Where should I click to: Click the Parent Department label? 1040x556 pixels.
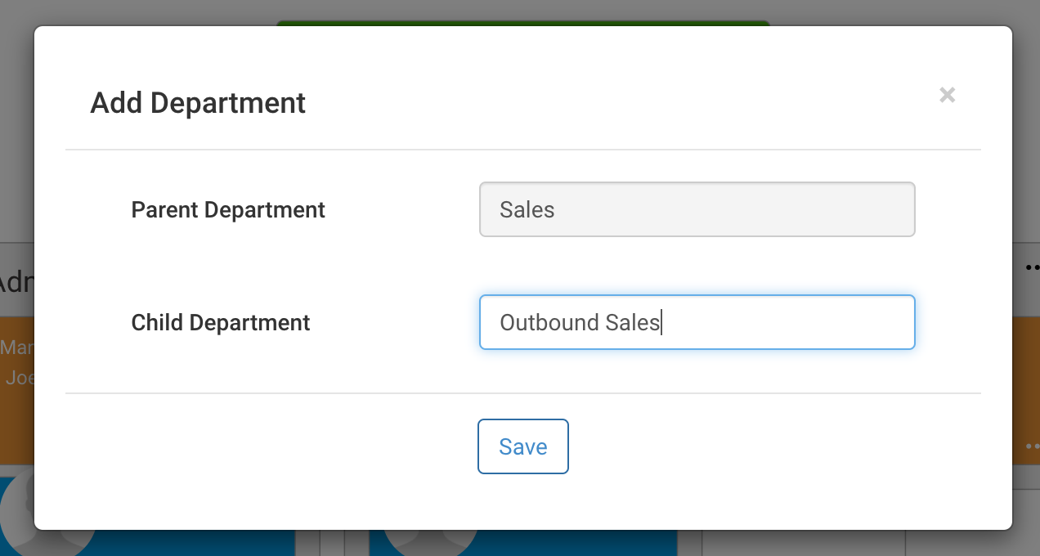[x=228, y=210]
